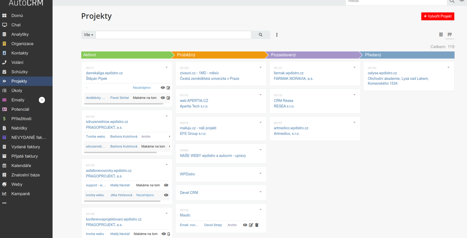Edit the damskaliga Nezahájeno task row
467x238 pixels.
[x=168, y=88]
